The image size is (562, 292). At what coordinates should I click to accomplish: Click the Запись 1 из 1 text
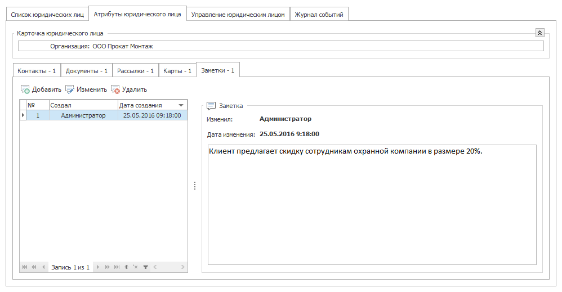pos(70,267)
